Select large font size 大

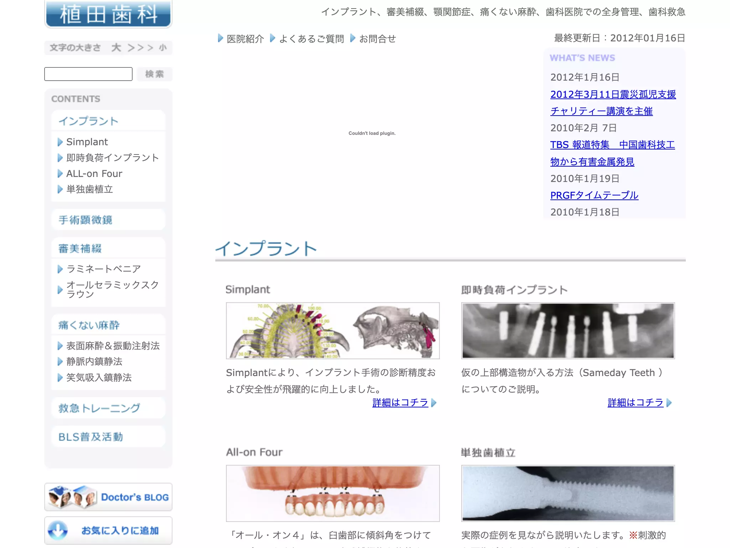click(116, 47)
